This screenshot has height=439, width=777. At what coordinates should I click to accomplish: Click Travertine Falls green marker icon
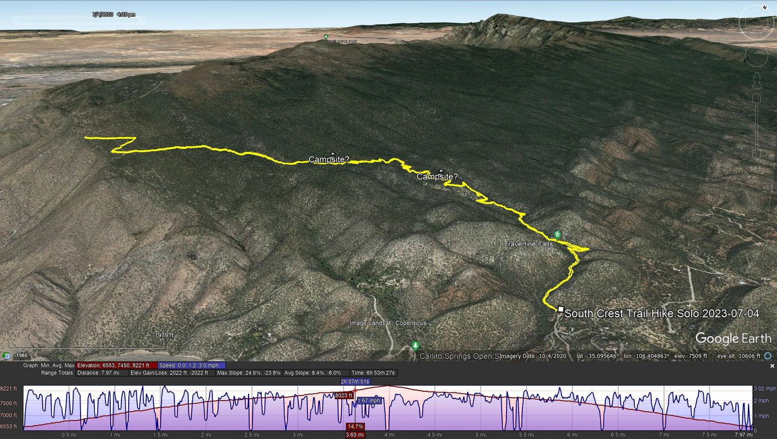pyautogui.click(x=557, y=234)
